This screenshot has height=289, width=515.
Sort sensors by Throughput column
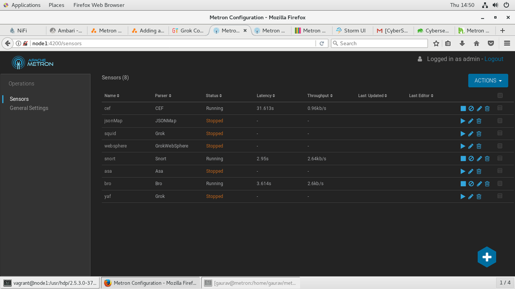320,96
